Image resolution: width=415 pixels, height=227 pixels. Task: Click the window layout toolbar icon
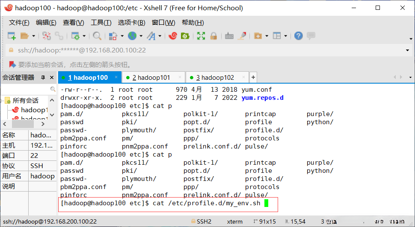[x=277, y=36]
